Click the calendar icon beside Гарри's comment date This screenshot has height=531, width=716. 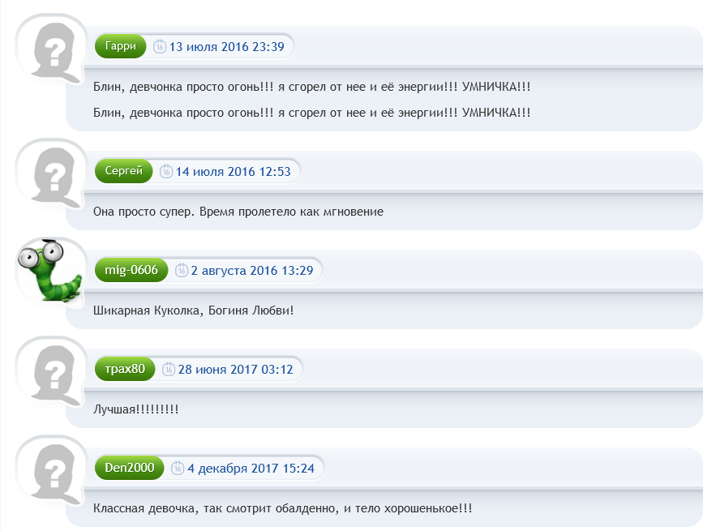click(160, 47)
